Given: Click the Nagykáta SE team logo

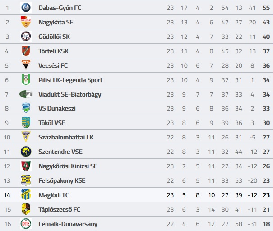Looking at the screenshot, I should point(26,22).
